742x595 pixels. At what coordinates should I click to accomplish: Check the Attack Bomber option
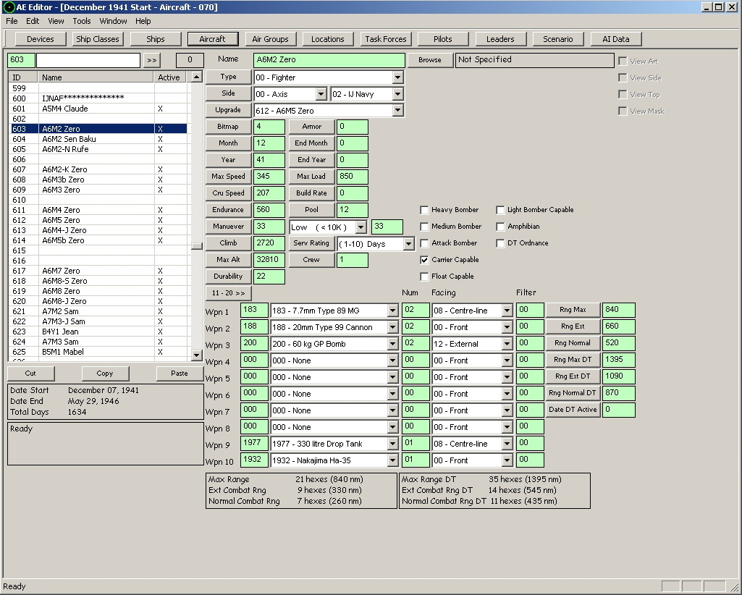[x=424, y=243]
